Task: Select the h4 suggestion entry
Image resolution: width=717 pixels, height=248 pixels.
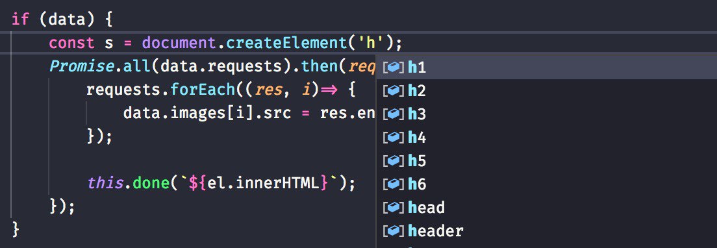Action: [x=546, y=138]
